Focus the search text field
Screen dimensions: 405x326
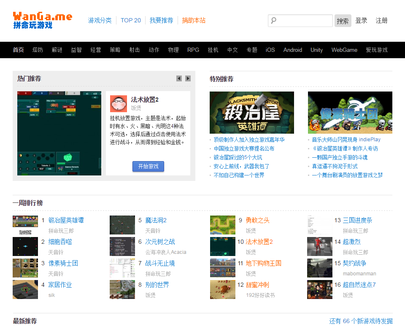[x=305, y=20]
